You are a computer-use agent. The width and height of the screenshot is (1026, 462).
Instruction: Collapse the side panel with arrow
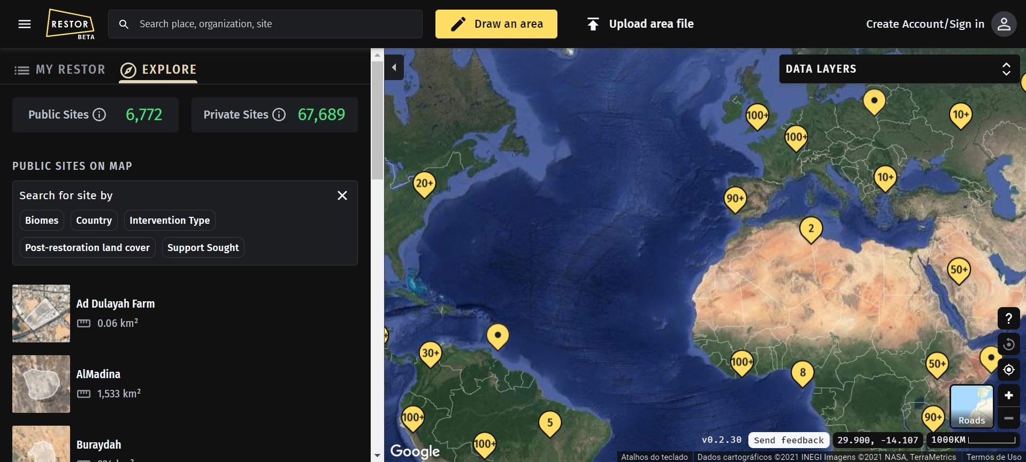[394, 67]
